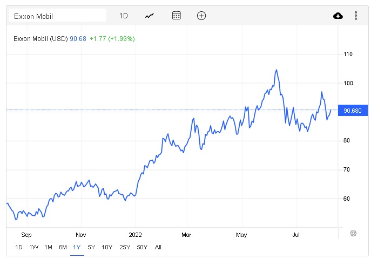Open chart settings gear icon
Viewport: 371px width, 259px height.
[353, 233]
